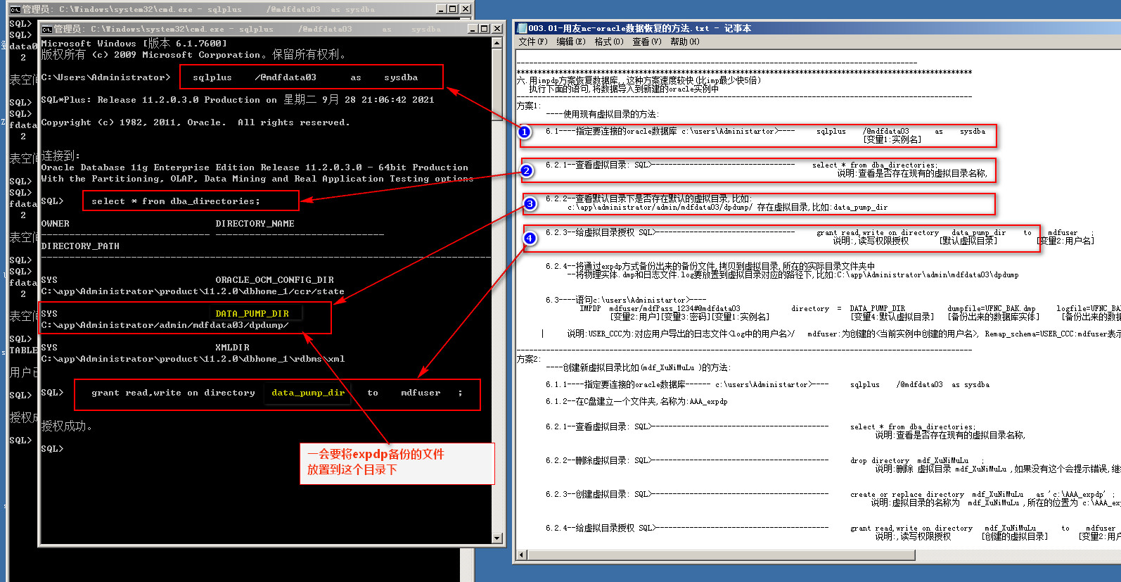Click the blue circle marker numbered 2
Viewport: 1121px width, 582px height.
pyautogui.click(x=527, y=171)
